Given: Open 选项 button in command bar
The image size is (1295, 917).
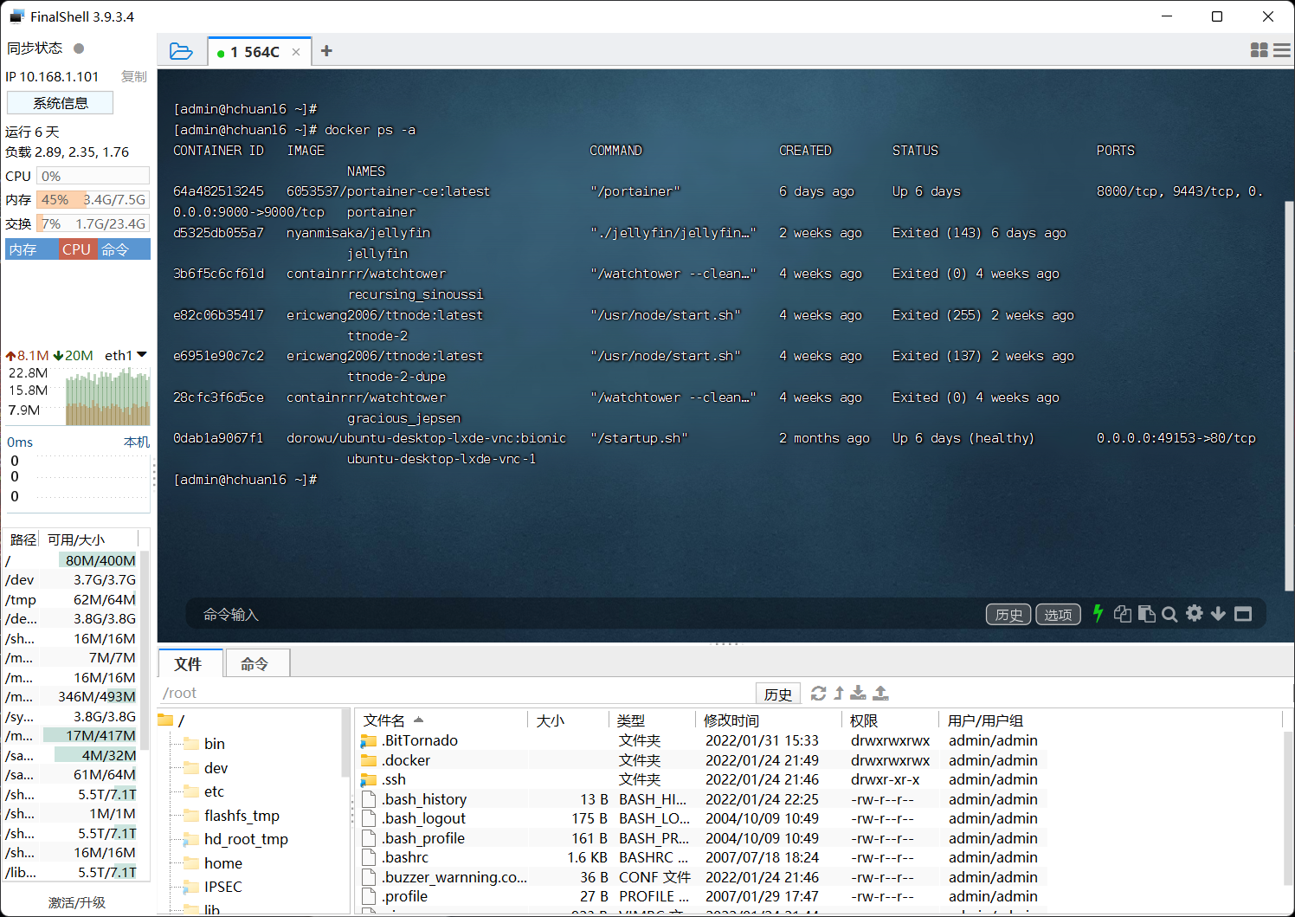Looking at the screenshot, I should coord(1058,615).
